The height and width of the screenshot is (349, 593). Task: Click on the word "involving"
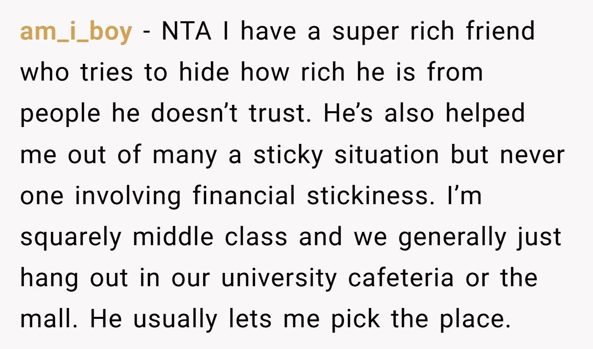(128, 196)
